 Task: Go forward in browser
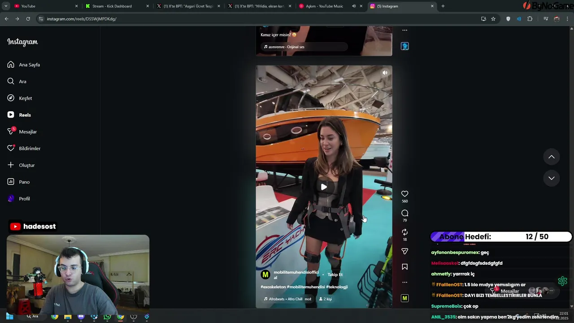(17, 19)
